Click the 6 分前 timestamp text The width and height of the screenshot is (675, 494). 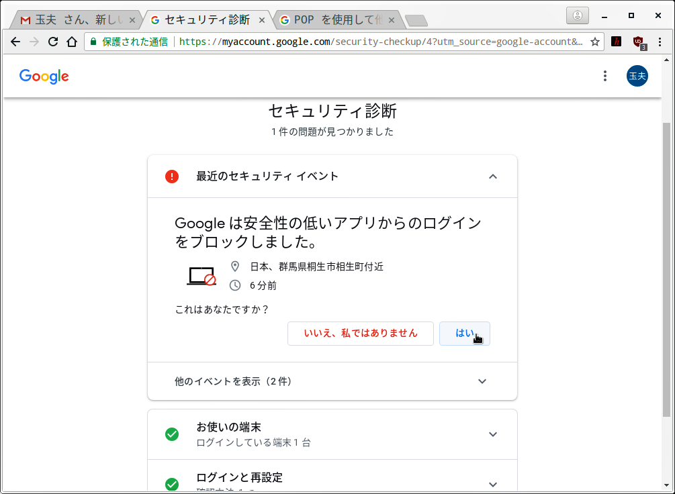[263, 285]
